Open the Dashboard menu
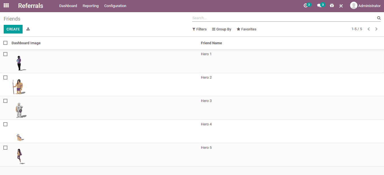Image resolution: width=384 pixels, height=175 pixels. click(x=68, y=6)
